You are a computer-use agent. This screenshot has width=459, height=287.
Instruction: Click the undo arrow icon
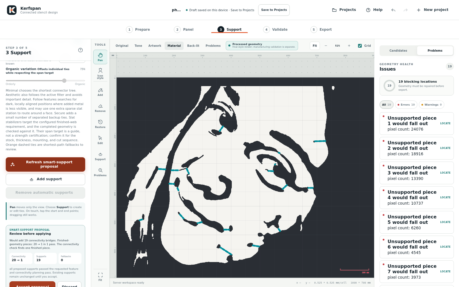pyautogui.click(x=393, y=10)
